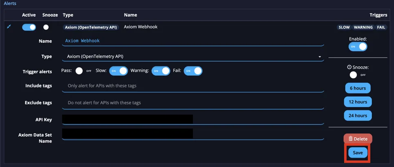The height and width of the screenshot is (167, 394).
Task: Enable the Pass trigger alert toggle
Action: 84,71
